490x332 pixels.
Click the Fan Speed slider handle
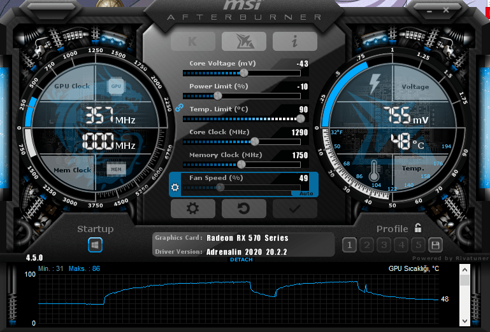(220, 187)
